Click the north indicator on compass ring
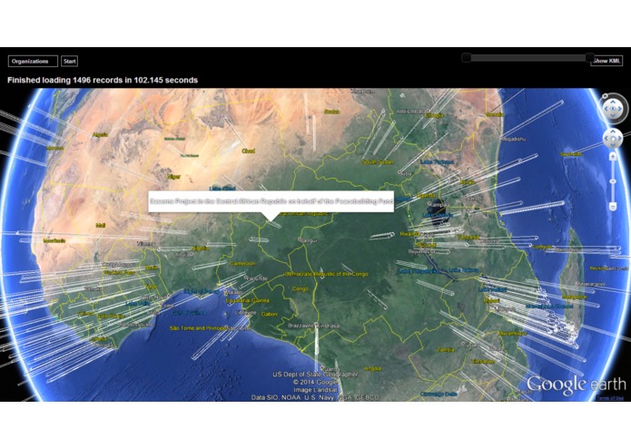 point(605,96)
